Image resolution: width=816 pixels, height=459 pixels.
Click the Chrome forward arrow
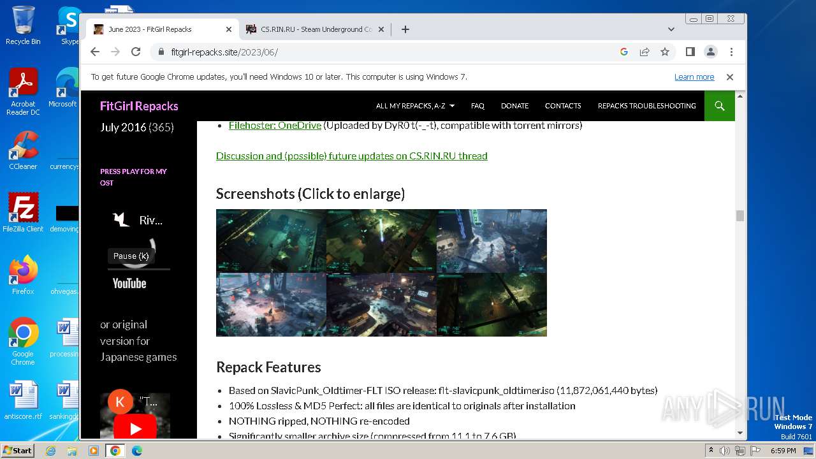tap(115, 52)
